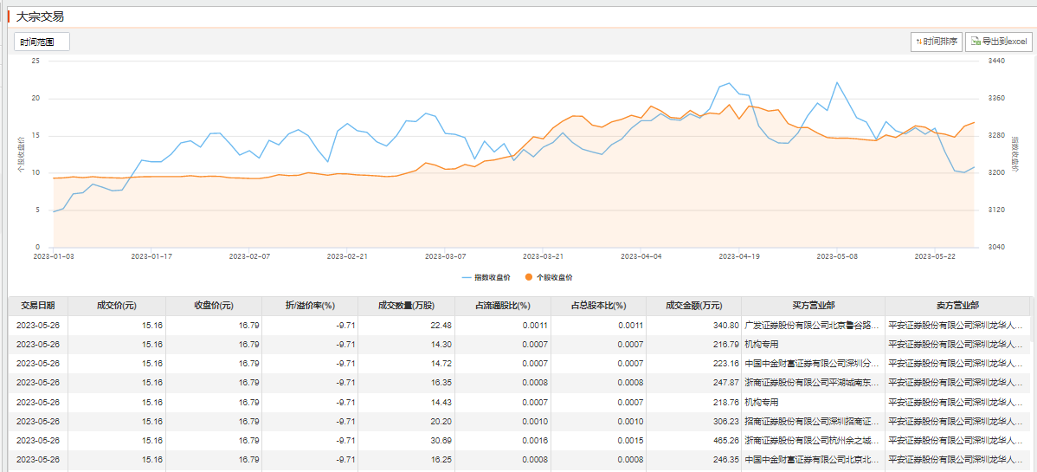Click buyer 浙商证券股份有限公司杭州余之城 cell
The image size is (1037, 472).
[813, 441]
